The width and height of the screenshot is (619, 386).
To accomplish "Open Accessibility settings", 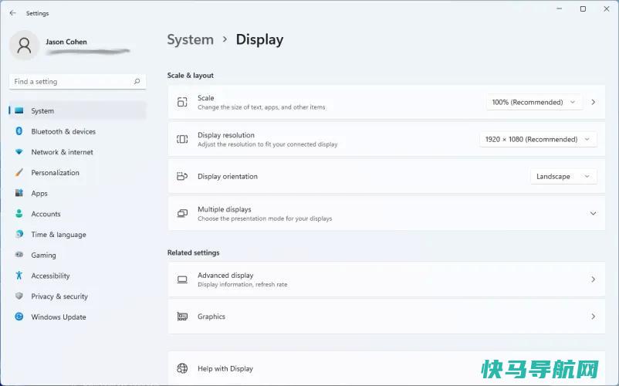I will tap(77, 275).
